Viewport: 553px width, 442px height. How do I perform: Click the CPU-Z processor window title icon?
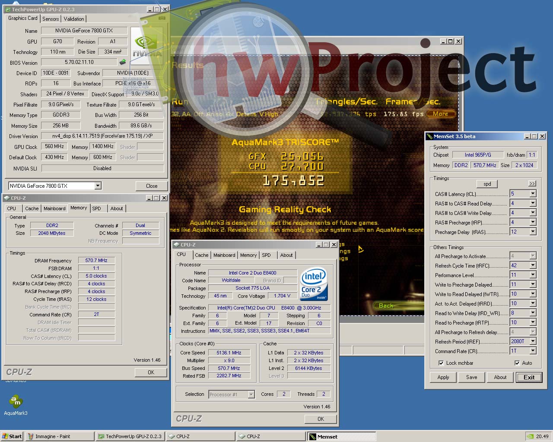177,245
